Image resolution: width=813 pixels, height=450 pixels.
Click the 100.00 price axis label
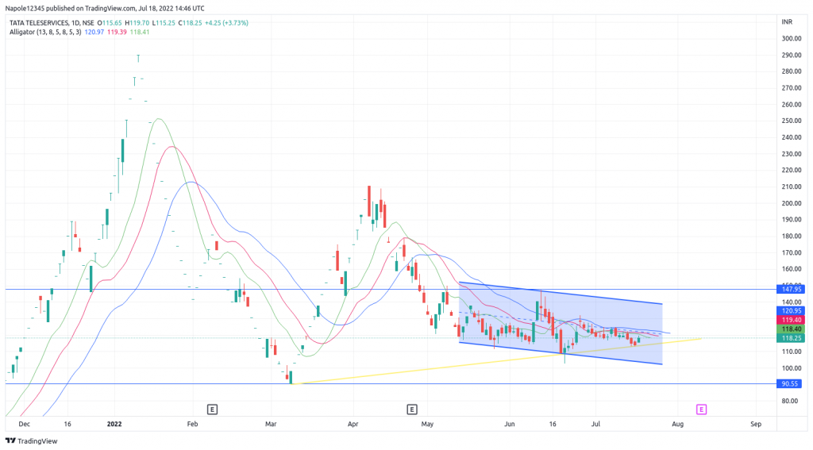[x=792, y=368]
